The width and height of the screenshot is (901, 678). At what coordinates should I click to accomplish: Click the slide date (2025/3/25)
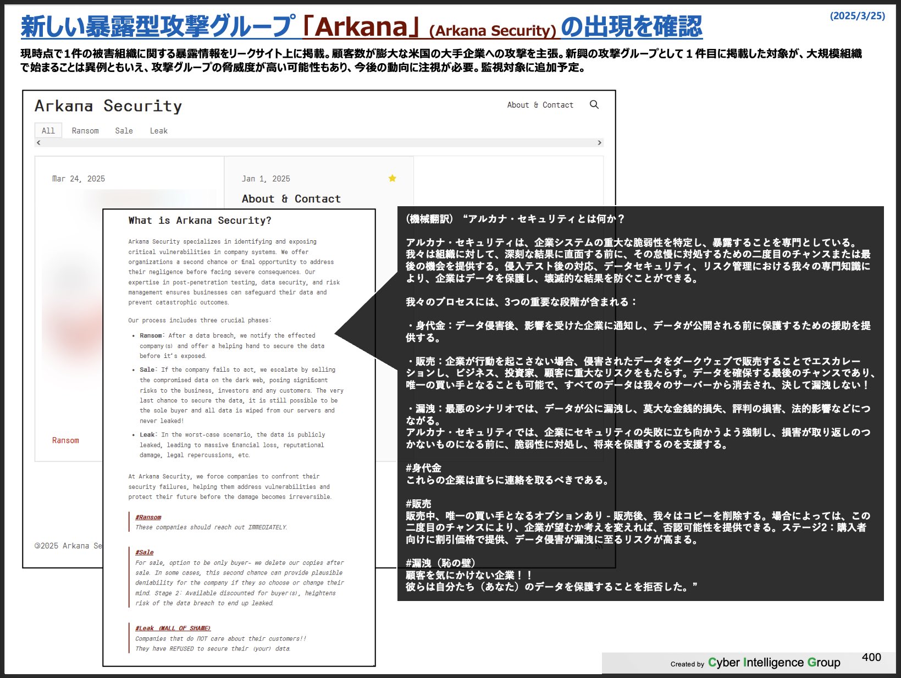click(x=858, y=16)
